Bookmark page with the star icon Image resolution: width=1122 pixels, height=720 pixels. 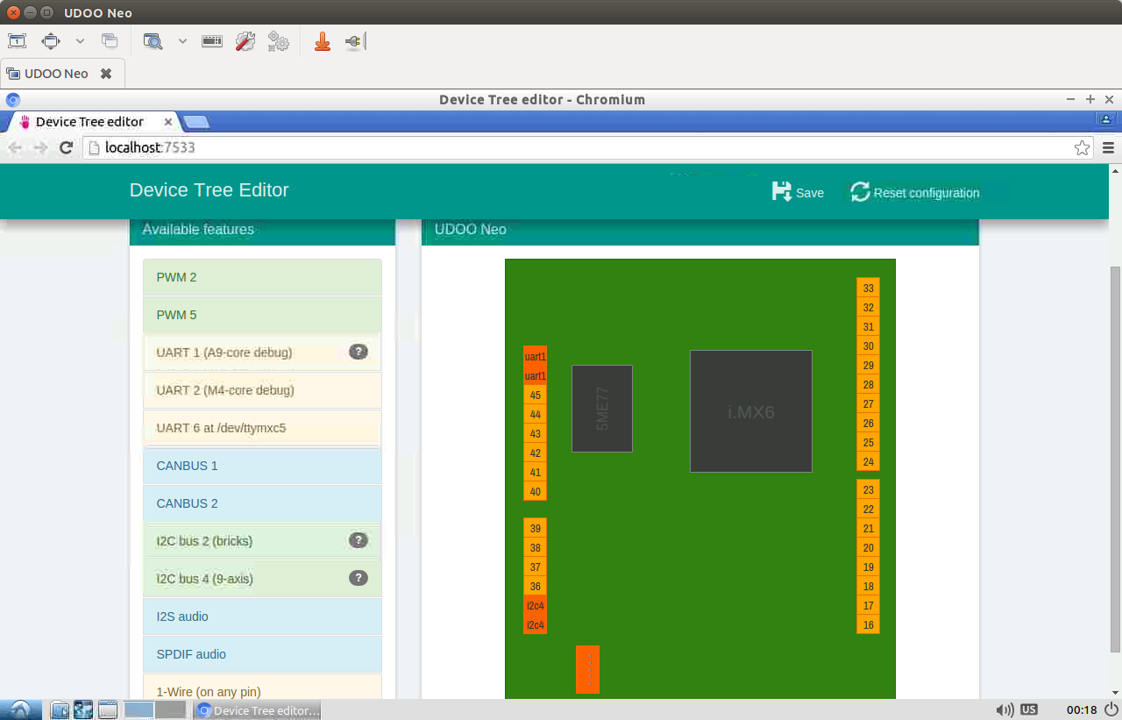[1083, 147]
